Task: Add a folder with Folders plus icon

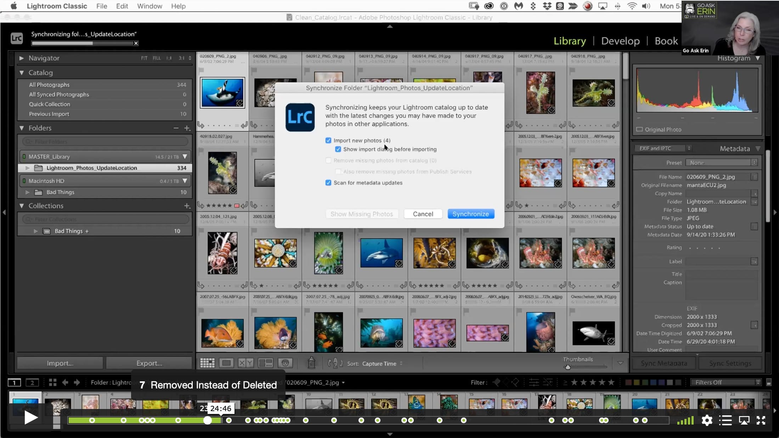Action: tap(187, 128)
